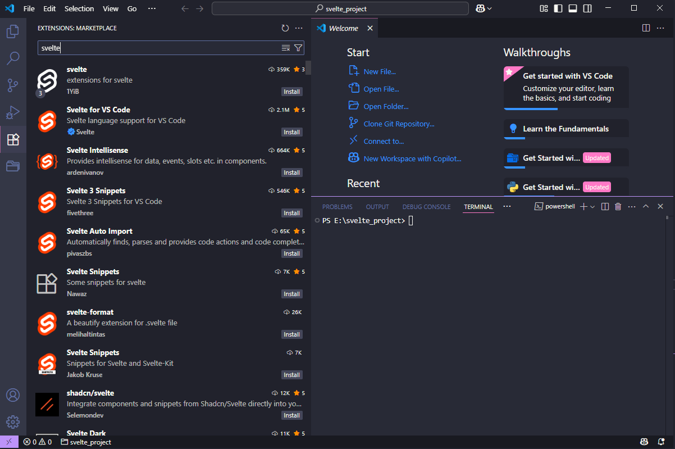Kill terminal with trash icon

618,207
